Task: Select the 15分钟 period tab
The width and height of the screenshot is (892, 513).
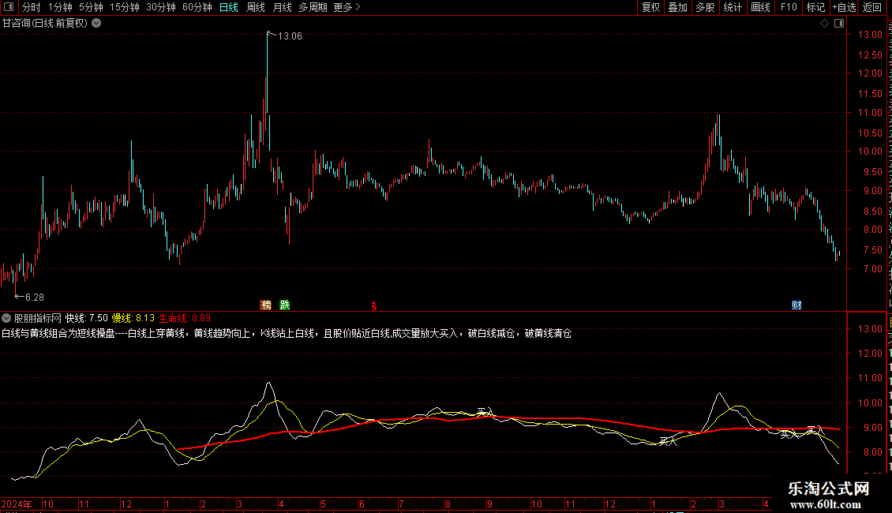Action: (x=125, y=7)
